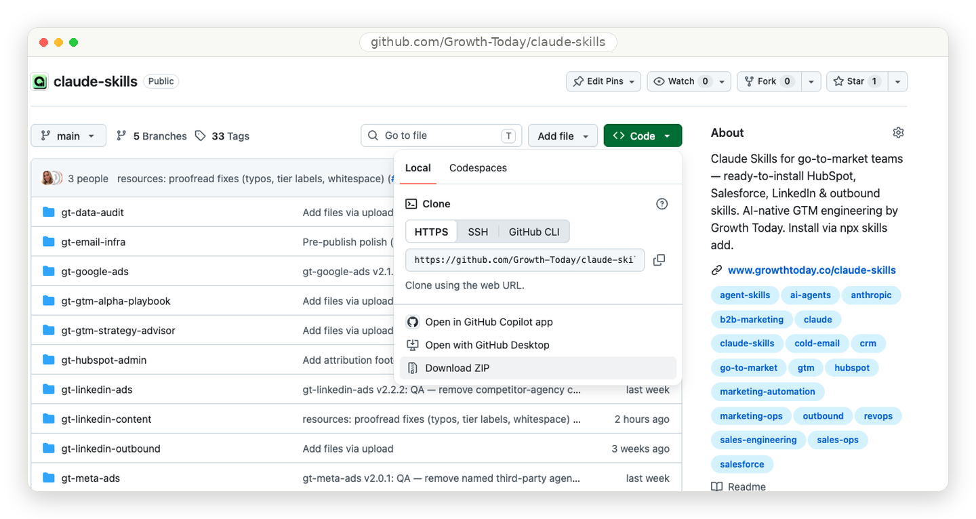
Task: Open the 5 Branches link
Action: coord(152,136)
